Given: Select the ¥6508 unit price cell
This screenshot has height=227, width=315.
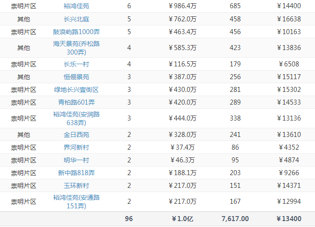Looking at the screenshot, I should click(x=289, y=64).
